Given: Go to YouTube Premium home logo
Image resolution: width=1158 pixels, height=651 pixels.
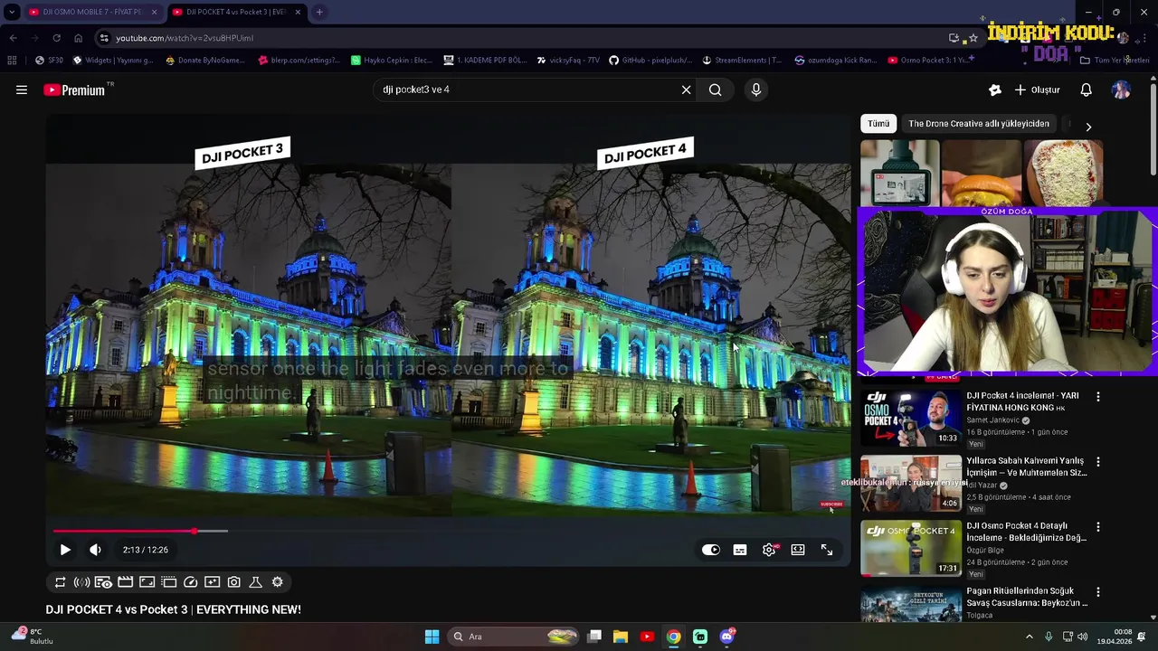Looking at the screenshot, I should click(74, 90).
